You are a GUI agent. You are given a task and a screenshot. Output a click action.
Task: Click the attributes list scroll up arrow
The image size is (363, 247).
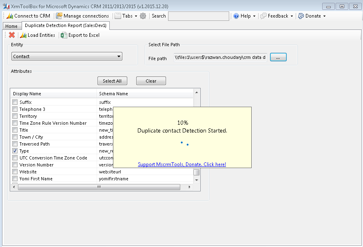pos(197,92)
